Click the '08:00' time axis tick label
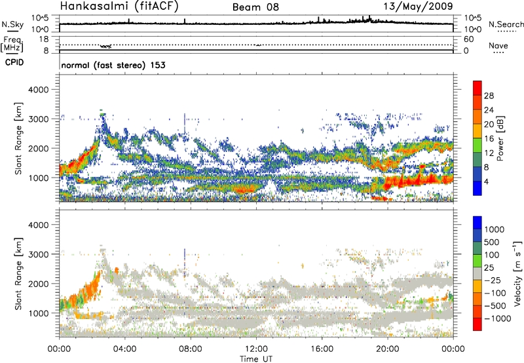The height and width of the screenshot is (363, 524). pos(191,349)
